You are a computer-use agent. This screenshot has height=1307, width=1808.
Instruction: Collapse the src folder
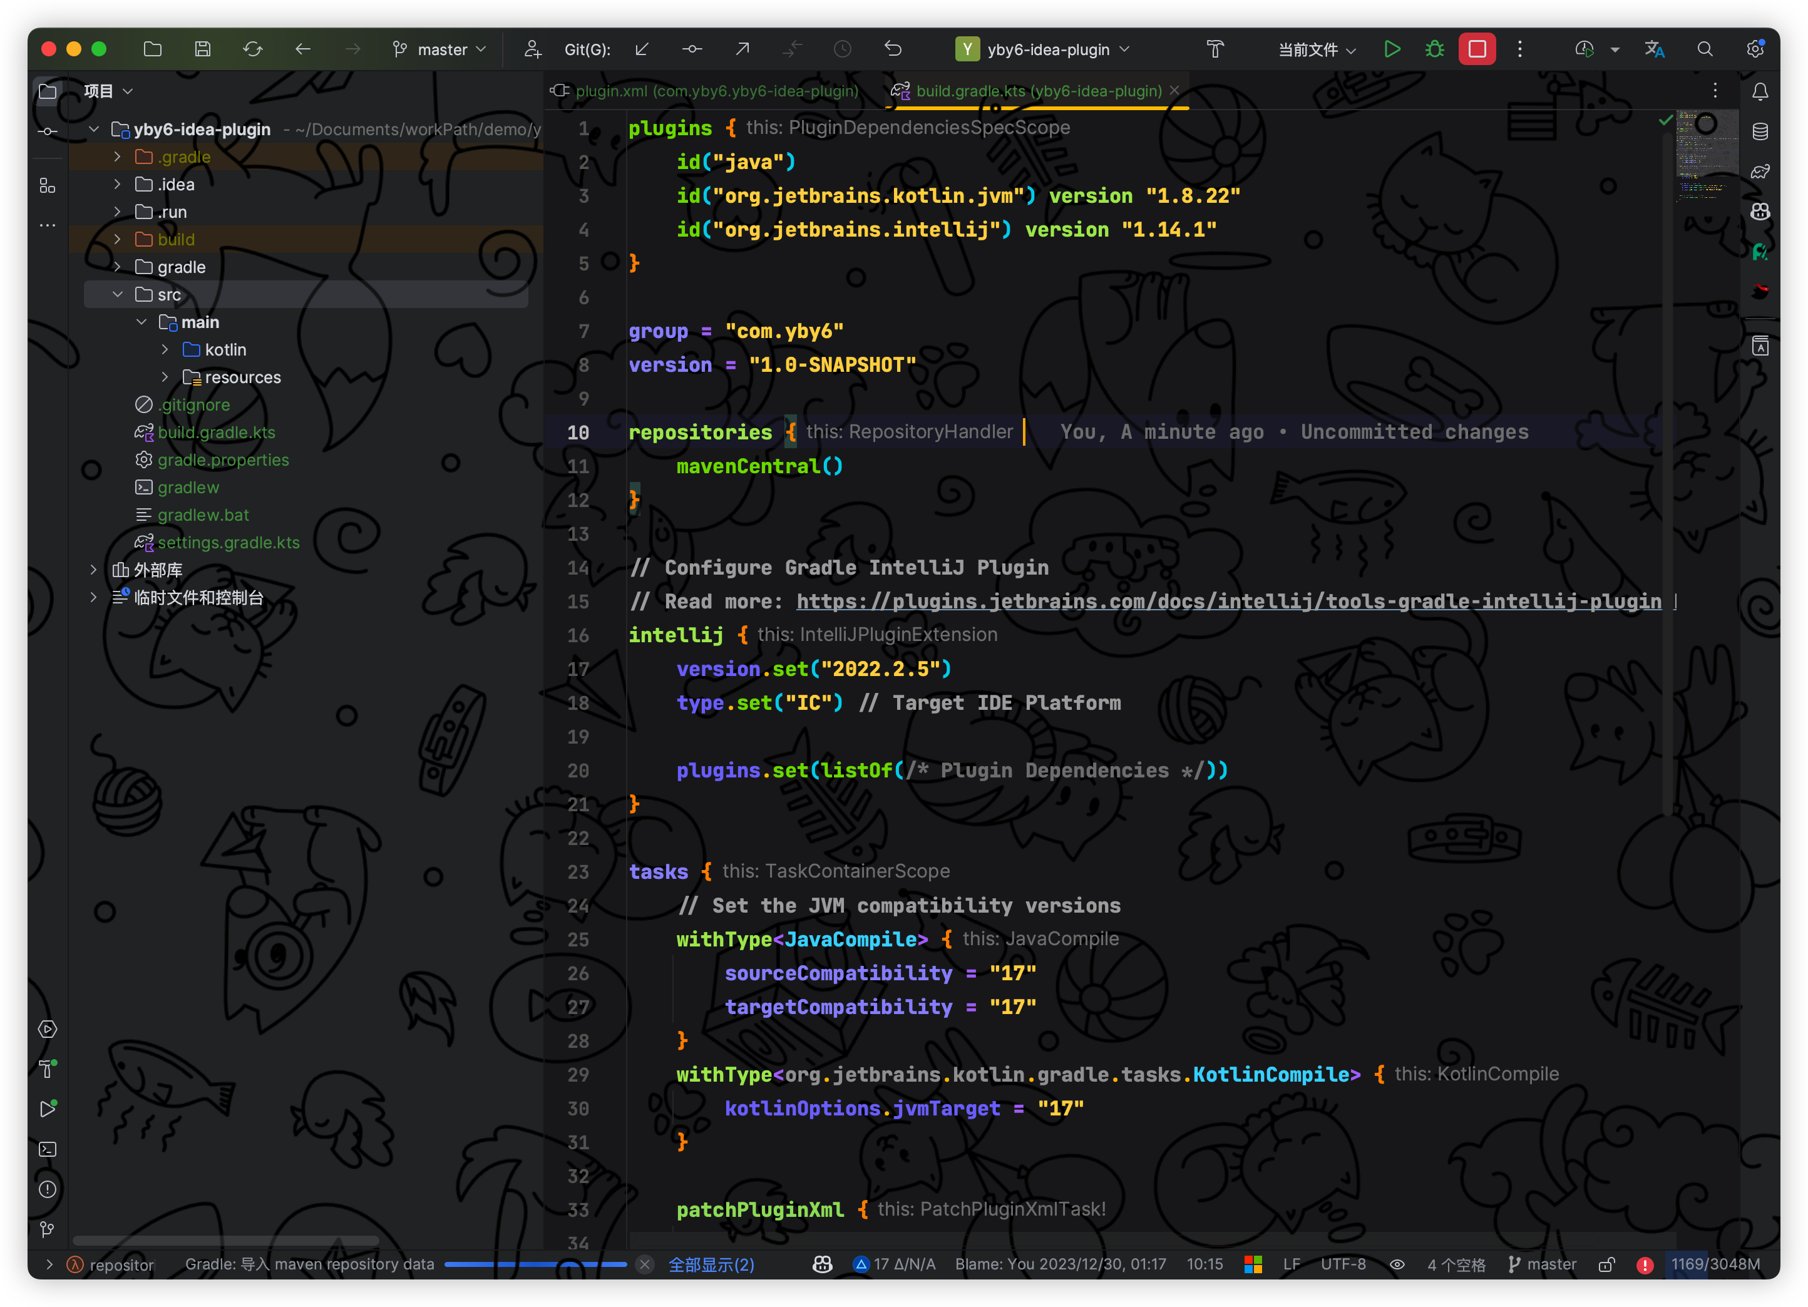[118, 295]
